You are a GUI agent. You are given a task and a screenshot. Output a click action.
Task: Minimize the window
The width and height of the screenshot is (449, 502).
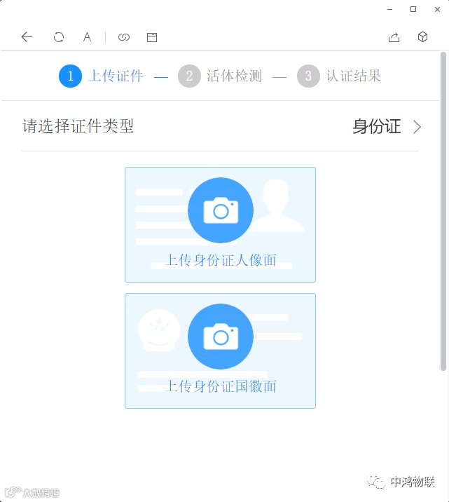389,10
